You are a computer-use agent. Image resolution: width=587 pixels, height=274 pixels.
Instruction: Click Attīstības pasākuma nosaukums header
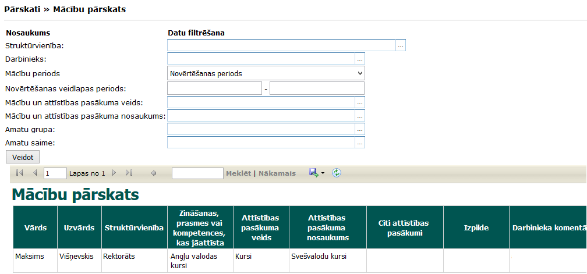328,227
